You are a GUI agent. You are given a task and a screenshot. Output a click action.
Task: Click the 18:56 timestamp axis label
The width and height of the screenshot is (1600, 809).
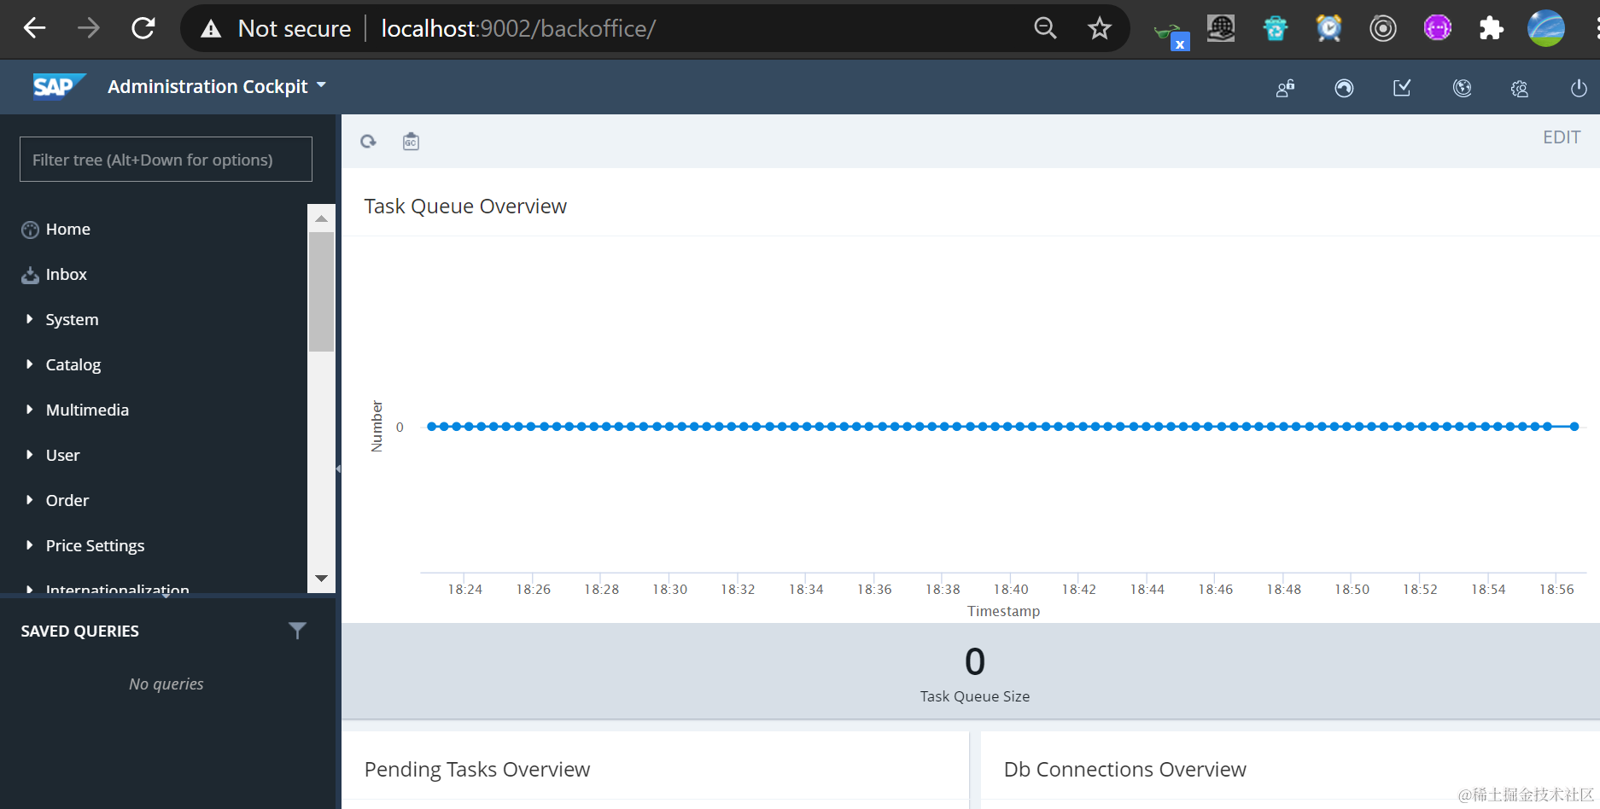coord(1556,590)
